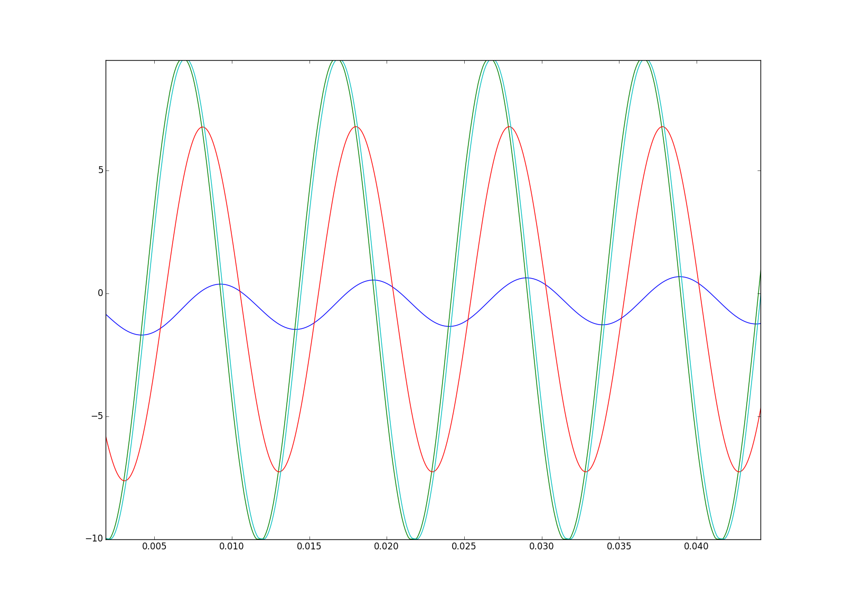Click the 0 label on the y-axis
The width and height of the screenshot is (845, 599).
tap(100, 293)
